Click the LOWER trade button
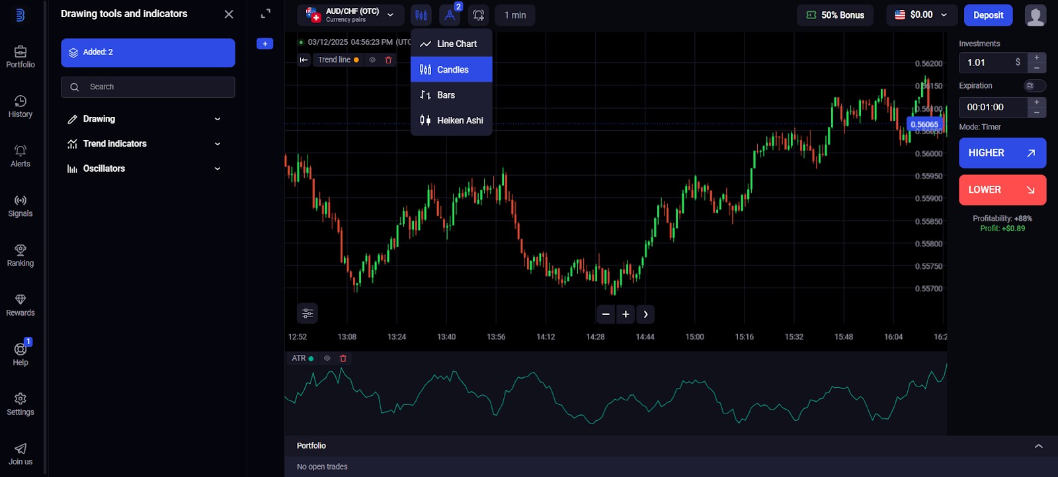 click(x=1002, y=190)
